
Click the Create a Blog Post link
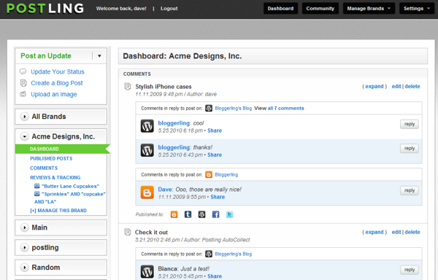point(57,83)
